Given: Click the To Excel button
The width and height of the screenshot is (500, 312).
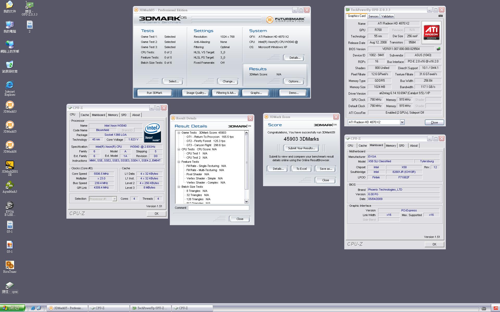Looking at the screenshot, I should (302, 169).
